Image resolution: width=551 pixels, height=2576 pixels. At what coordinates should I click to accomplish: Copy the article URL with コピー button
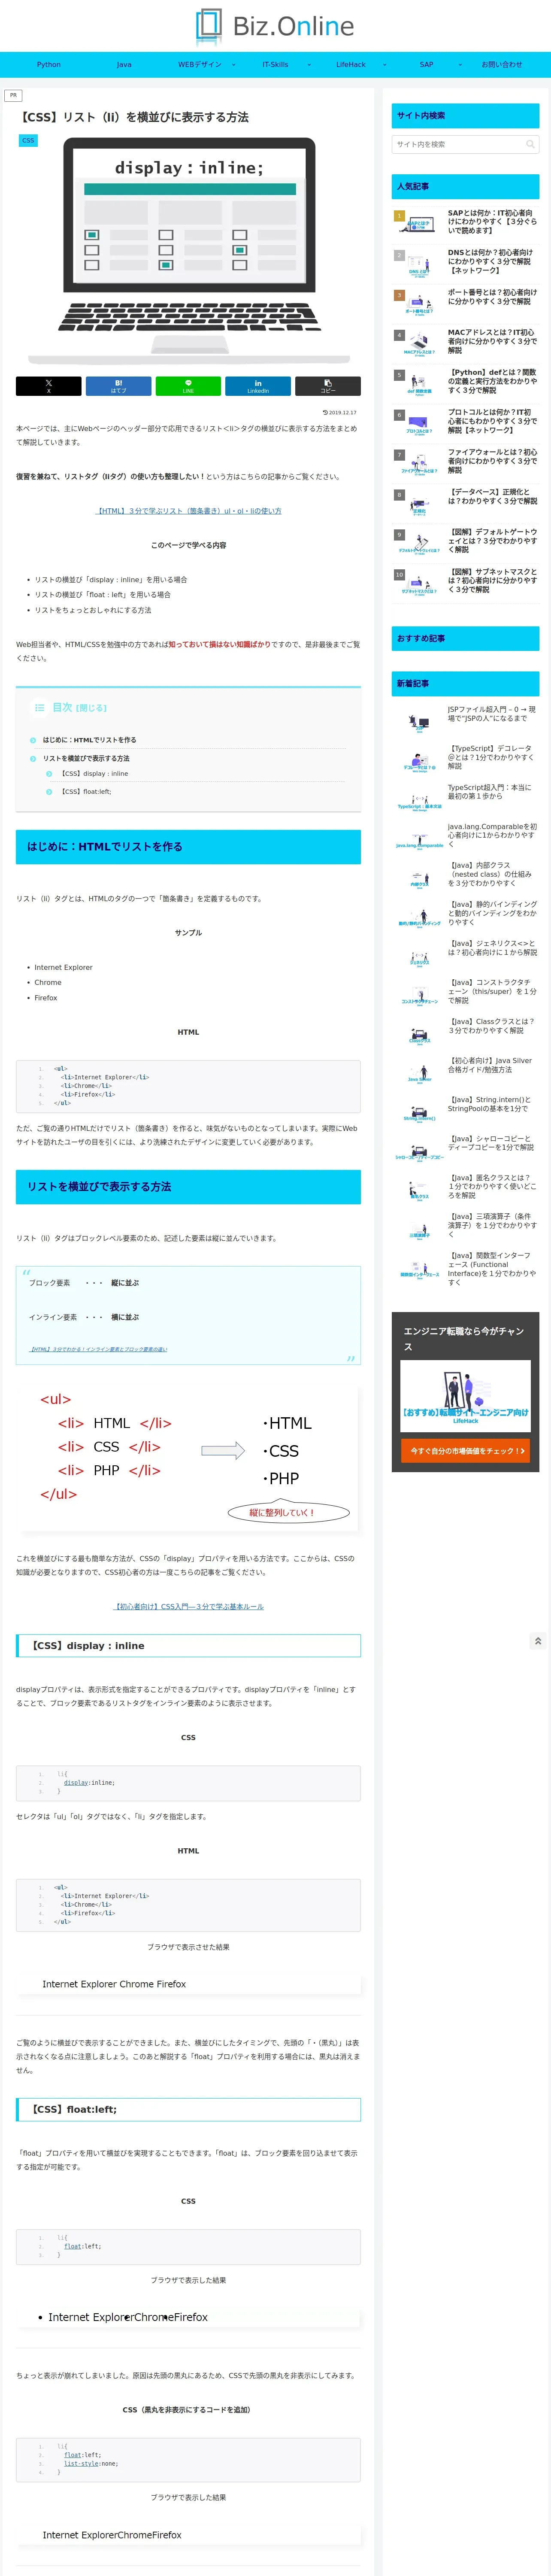pos(327,386)
